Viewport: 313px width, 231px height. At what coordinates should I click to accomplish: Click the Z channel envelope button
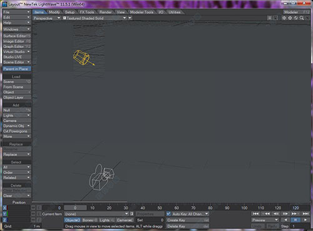(39, 220)
